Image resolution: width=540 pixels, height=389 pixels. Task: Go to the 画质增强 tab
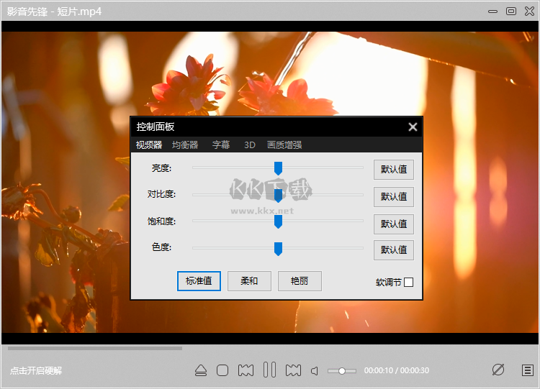pyautogui.click(x=284, y=145)
